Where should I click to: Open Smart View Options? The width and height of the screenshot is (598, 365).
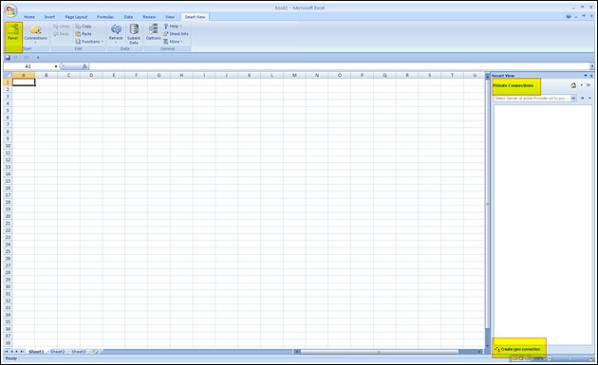coord(154,32)
